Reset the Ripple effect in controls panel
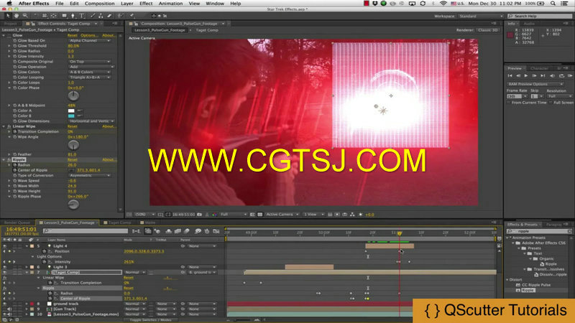This screenshot has width=575, height=323. [x=73, y=159]
